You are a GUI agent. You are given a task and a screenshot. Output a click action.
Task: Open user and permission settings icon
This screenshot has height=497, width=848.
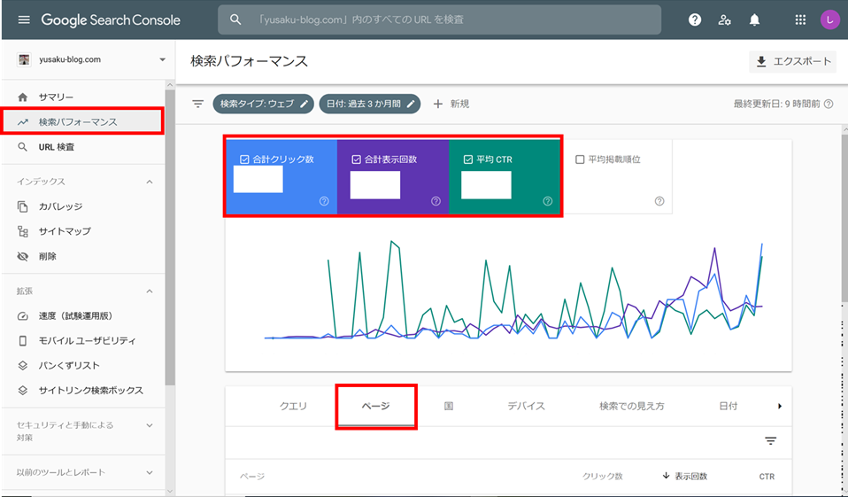click(725, 20)
